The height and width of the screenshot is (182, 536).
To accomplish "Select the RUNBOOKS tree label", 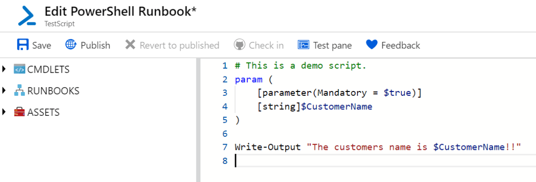I will click(x=53, y=91).
